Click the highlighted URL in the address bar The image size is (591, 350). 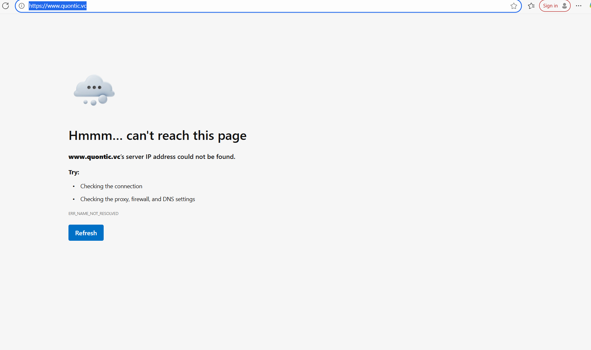[x=57, y=6]
